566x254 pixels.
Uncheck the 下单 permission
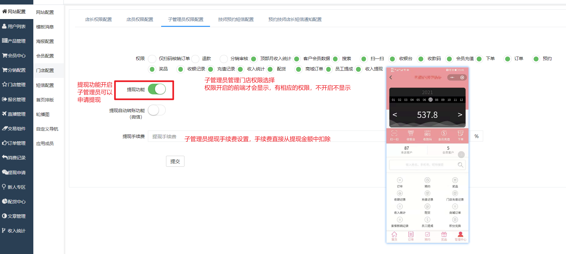[479, 59]
